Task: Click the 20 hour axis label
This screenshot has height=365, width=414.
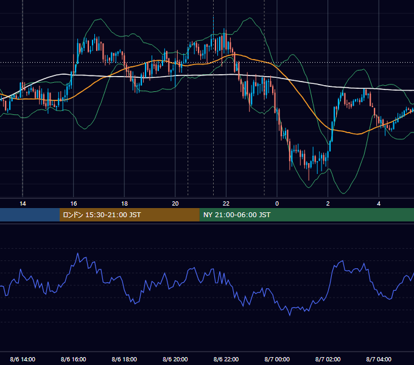Action: pyautogui.click(x=175, y=204)
